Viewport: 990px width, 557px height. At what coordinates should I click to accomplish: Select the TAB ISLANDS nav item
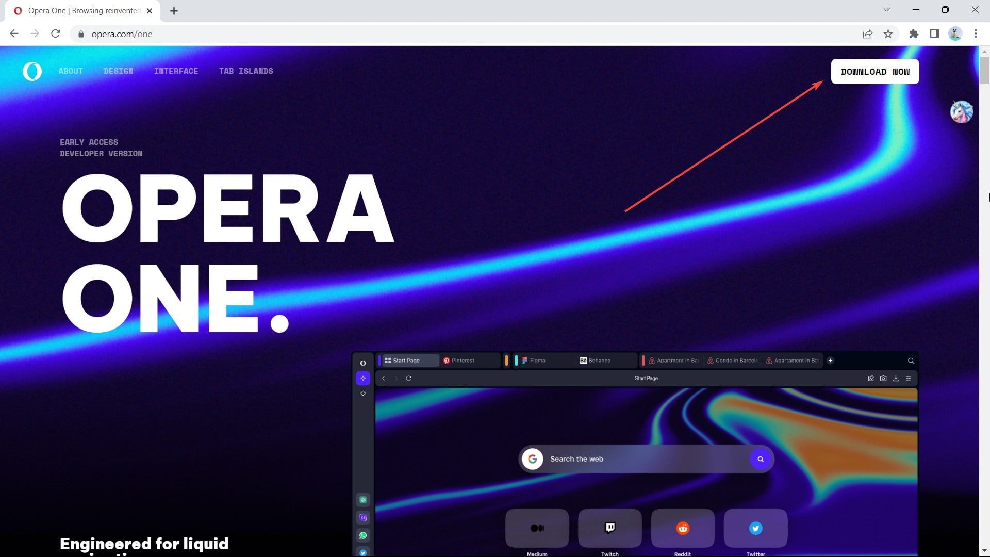pyautogui.click(x=246, y=71)
